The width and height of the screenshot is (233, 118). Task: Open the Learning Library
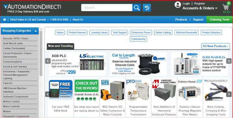coord(99,33)
